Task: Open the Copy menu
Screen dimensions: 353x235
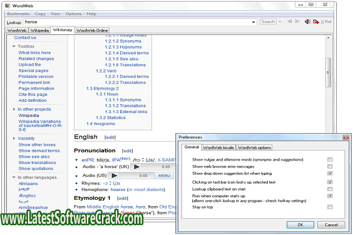Action: [x=40, y=14]
